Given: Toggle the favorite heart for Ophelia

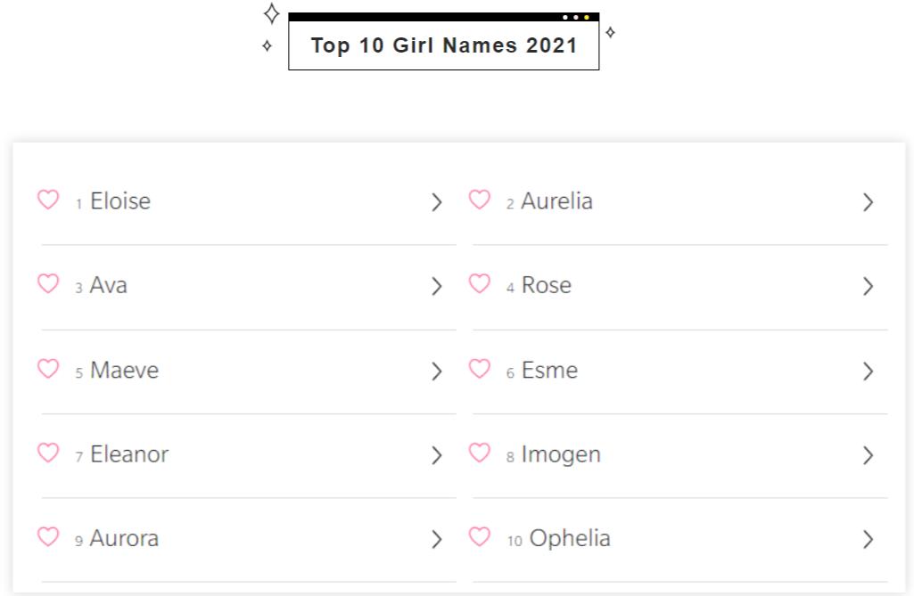Looking at the screenshot, I should point(480,537).
